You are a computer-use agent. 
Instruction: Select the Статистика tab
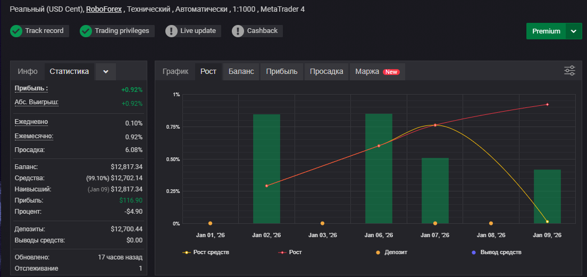(69, 71)
